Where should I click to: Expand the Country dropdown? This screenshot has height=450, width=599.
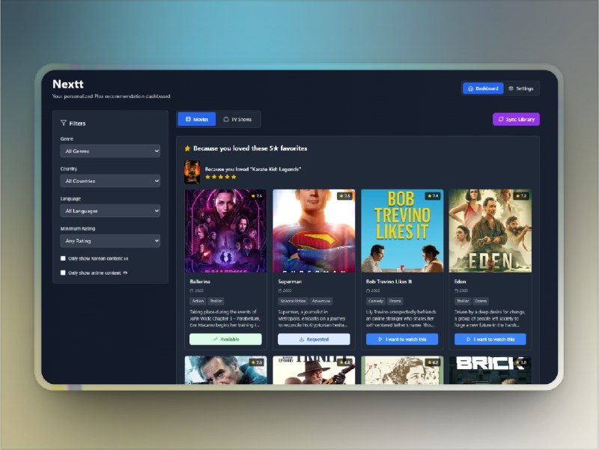tap(110, 181)
